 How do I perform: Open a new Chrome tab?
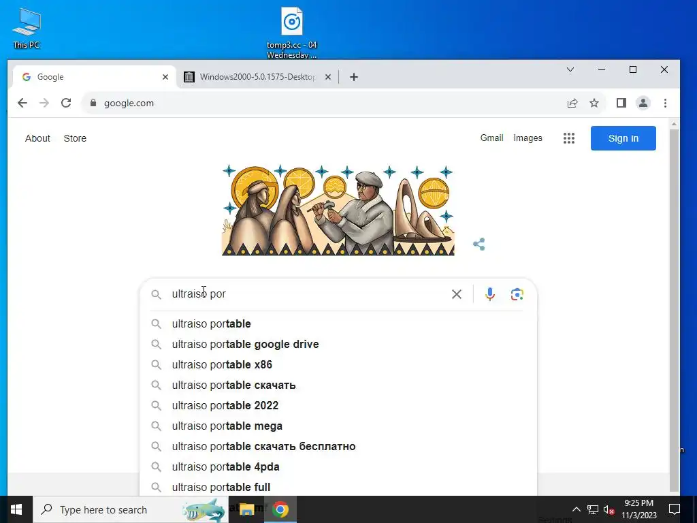coord(354,78)
